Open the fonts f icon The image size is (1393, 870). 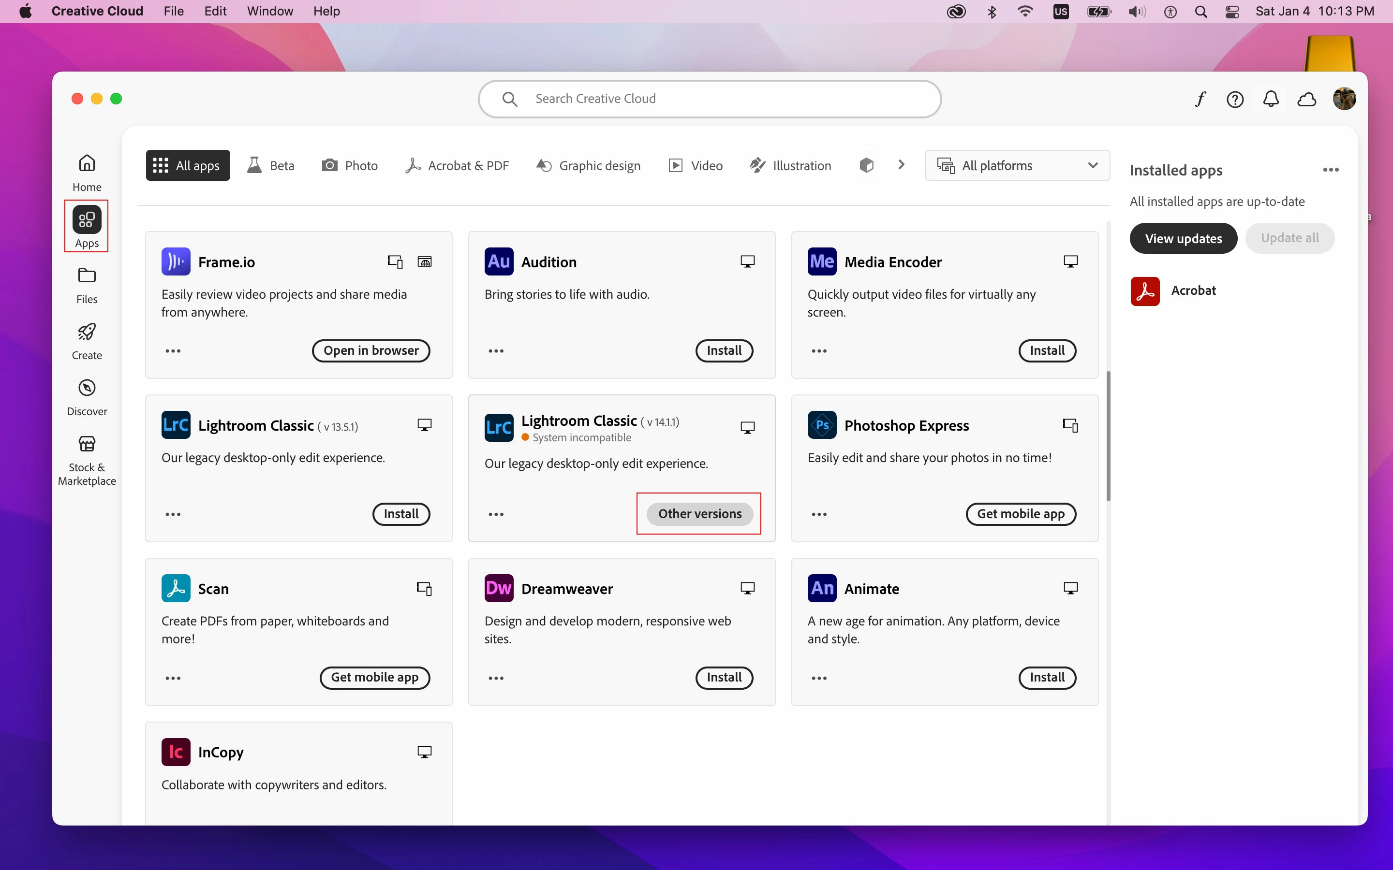click(x=1200, y=99)
